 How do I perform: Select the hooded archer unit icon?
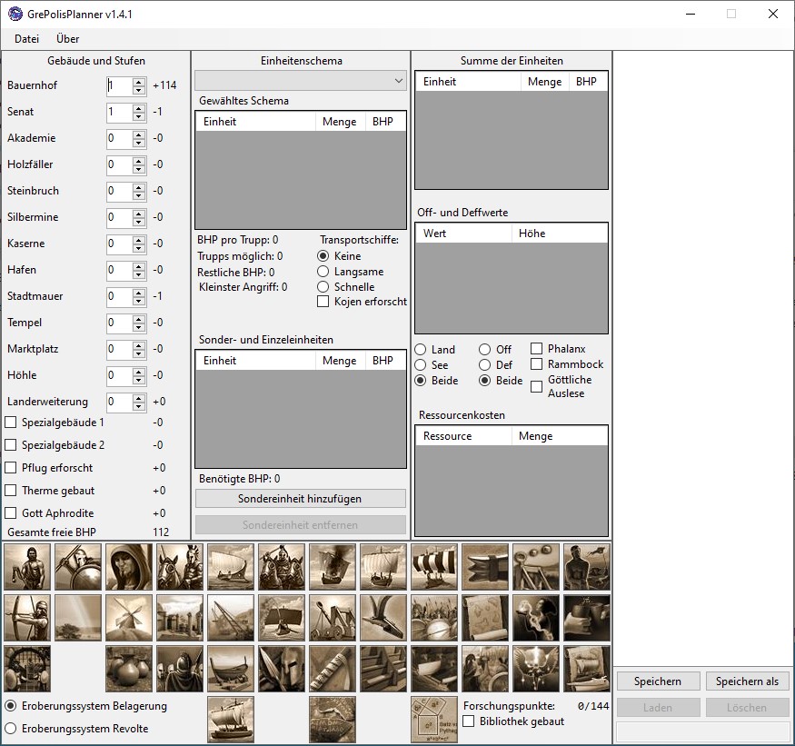(x=129, y=565)
